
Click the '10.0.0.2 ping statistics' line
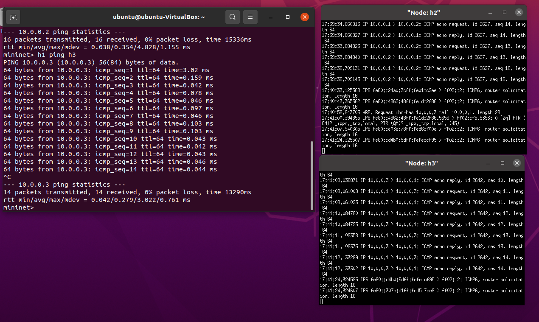click(x=64, y=32)
